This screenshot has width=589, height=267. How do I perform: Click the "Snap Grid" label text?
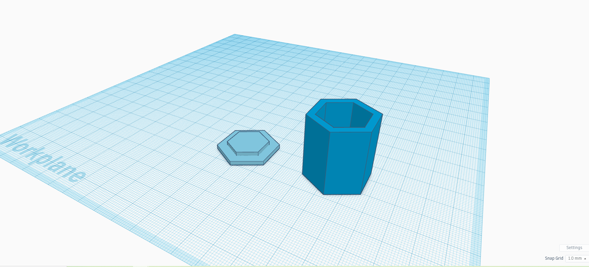[x=554, y=258]
